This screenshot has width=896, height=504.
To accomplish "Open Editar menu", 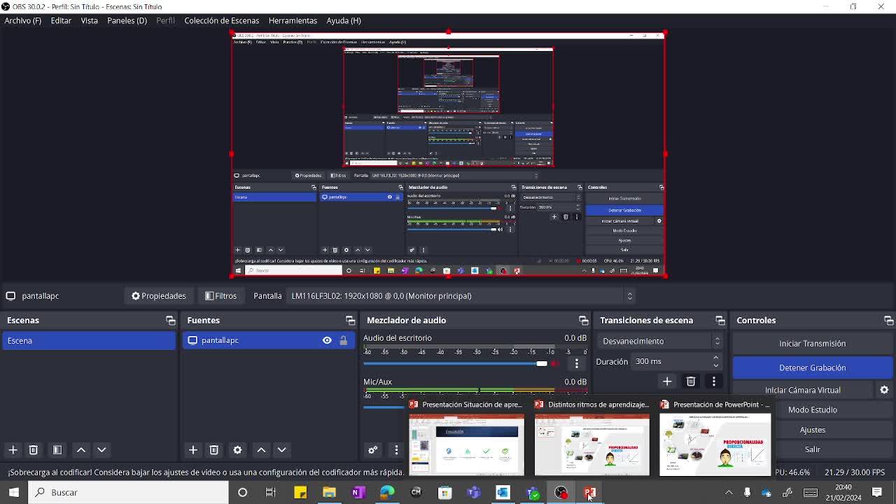I will (61, 20).
